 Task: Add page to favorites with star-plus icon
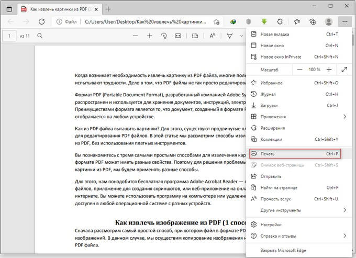216,22
